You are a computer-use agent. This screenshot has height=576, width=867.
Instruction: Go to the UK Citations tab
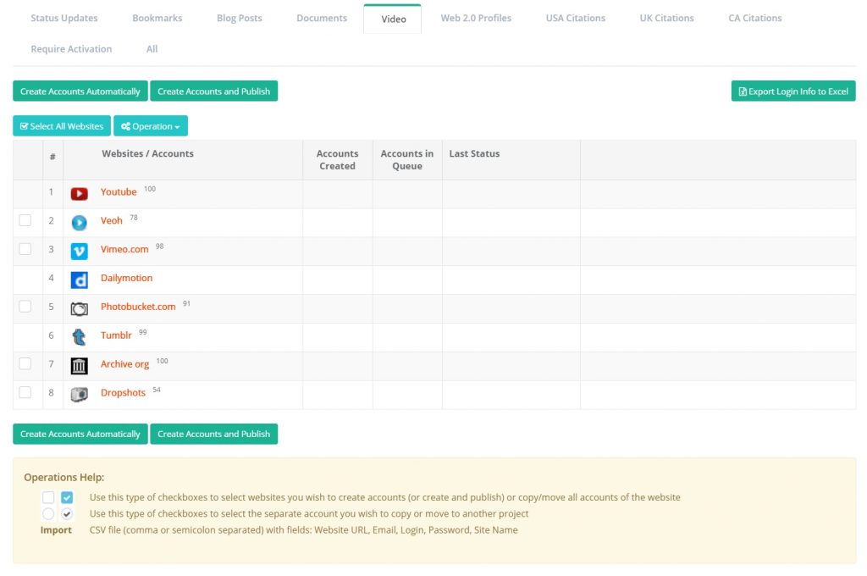tap(666, 18)
